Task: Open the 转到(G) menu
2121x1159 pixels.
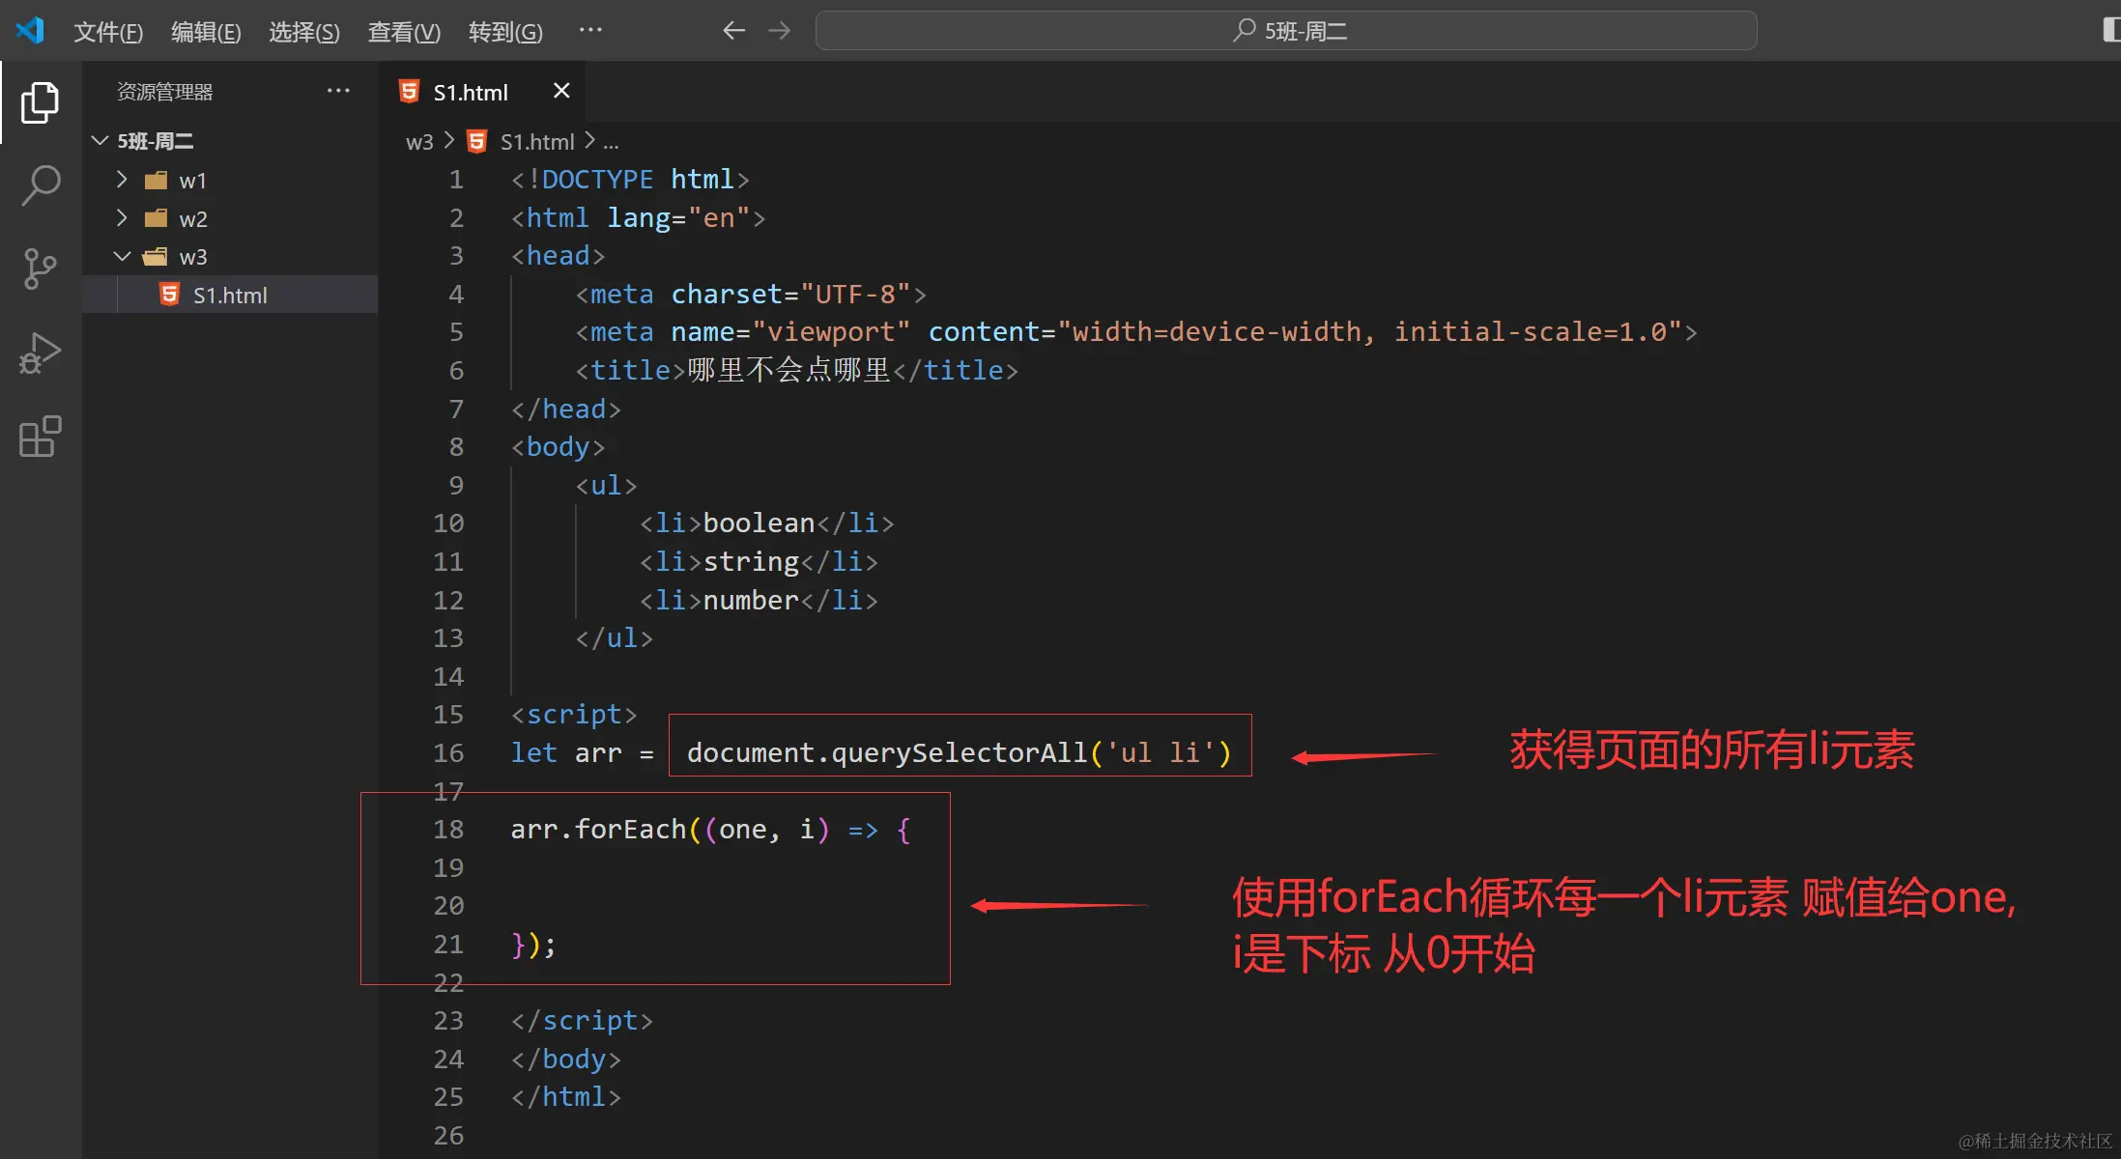Action: tap(505, 32)
